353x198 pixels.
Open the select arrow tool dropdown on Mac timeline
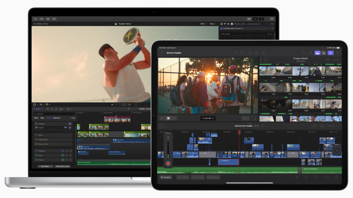pos(69,109)
